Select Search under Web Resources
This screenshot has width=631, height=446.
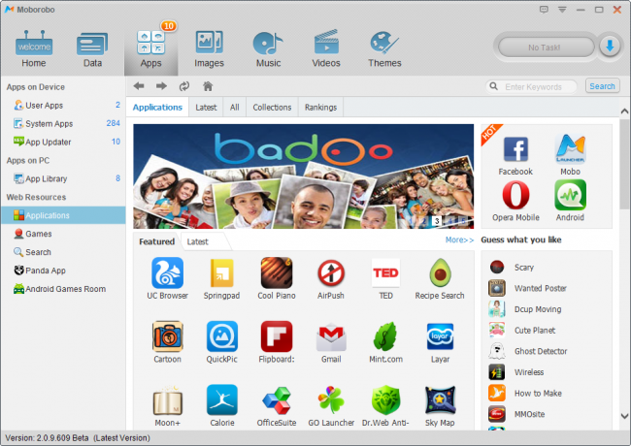[63, 252]
